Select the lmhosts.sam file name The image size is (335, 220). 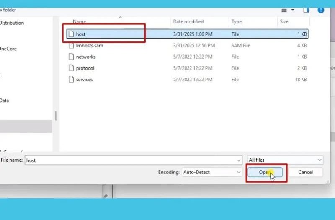coord(90,46)
